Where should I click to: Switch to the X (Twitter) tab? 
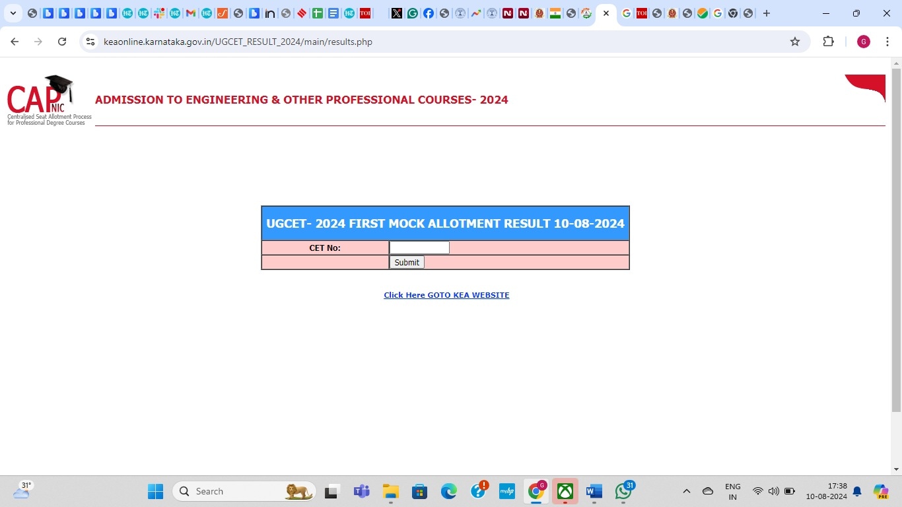(396, 13)
